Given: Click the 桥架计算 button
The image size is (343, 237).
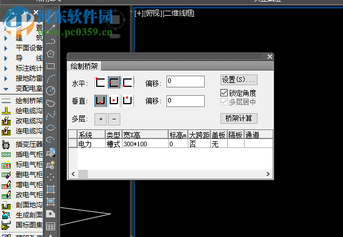Looking at the screenshot, I should (238, 118).
